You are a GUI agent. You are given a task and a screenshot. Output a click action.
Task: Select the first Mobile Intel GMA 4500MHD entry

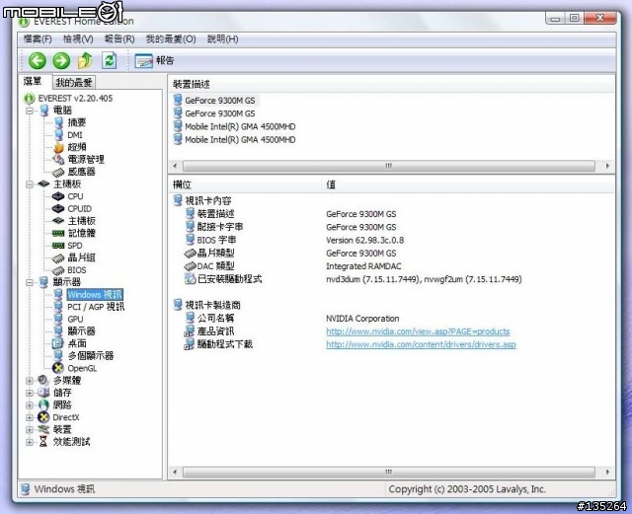point(240,126)
